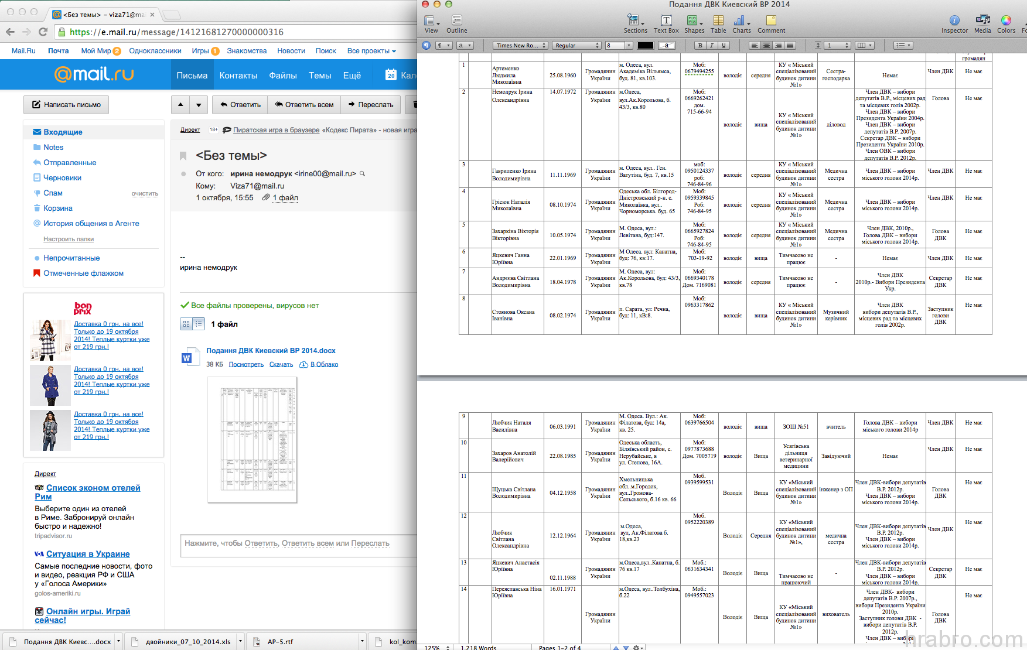Open the Все проекты dropdown

[371, 51]
